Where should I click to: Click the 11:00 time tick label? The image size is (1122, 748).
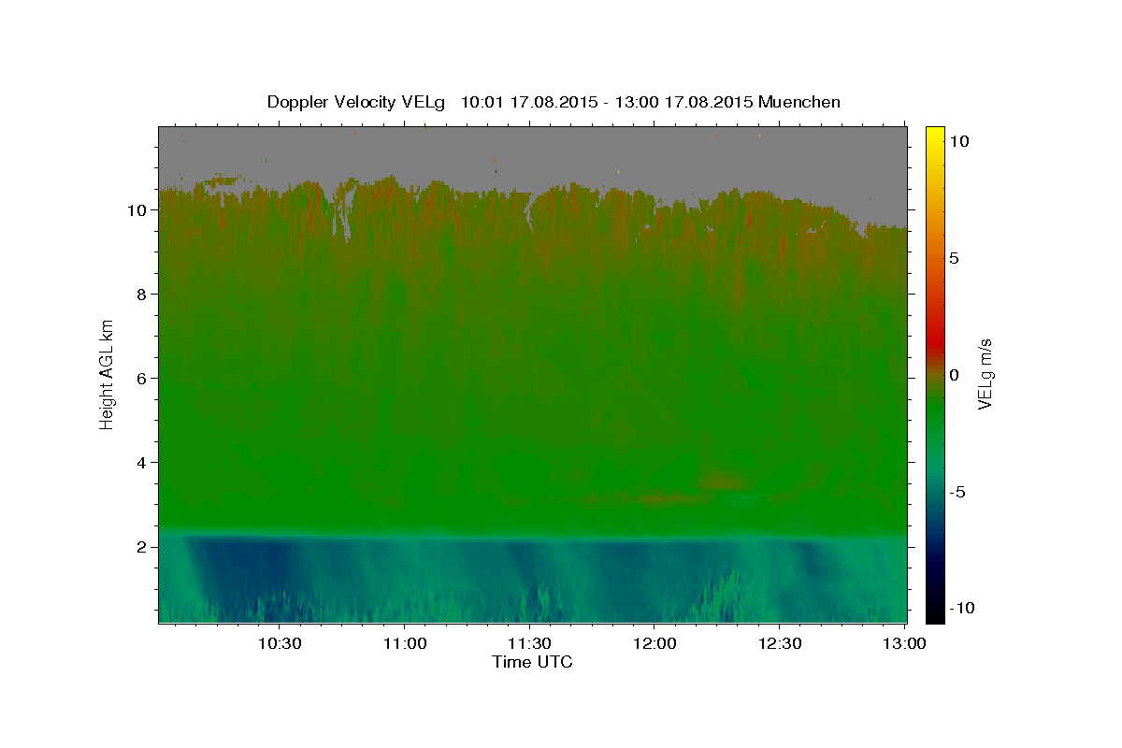point(404,643)
